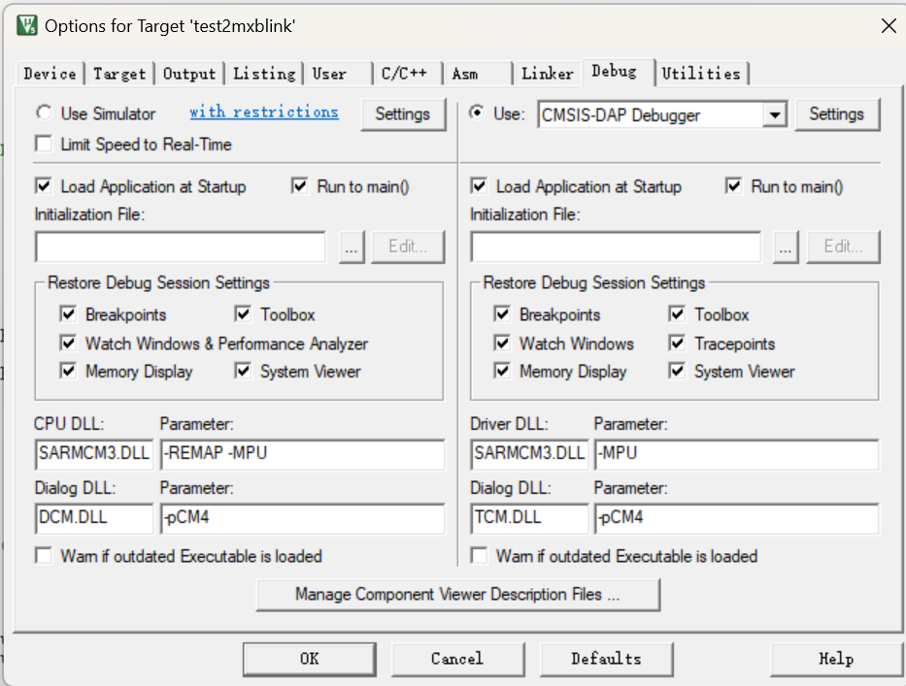The height and width of the screenshot is (686, 906).
Task: Switch to the Target tab
Action: 119,74
